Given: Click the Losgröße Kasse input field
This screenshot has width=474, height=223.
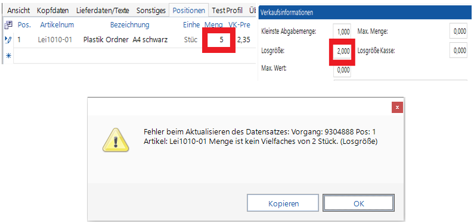Looking at the screenshot, I should [458, 51].
